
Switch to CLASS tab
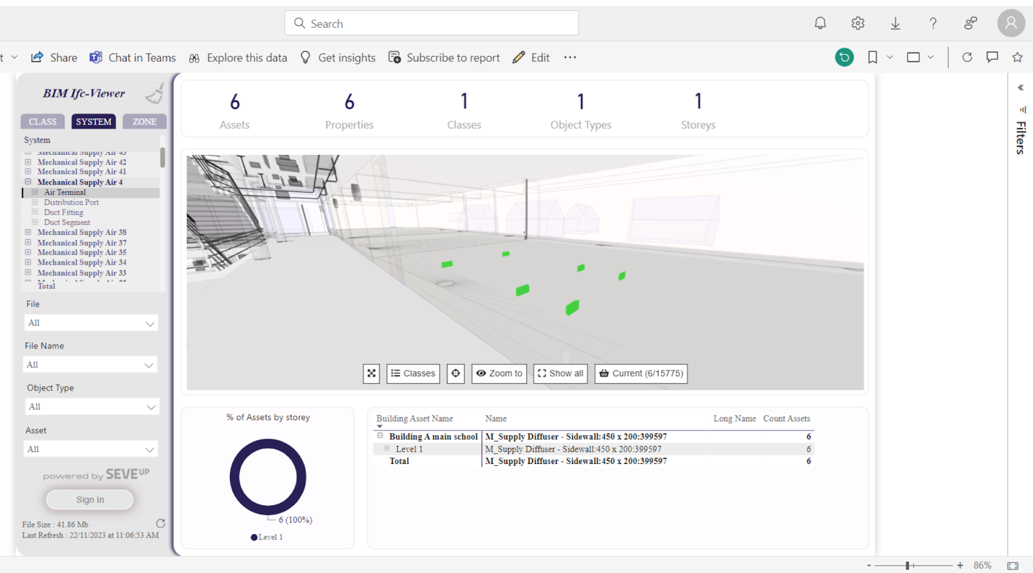(43, 121)
